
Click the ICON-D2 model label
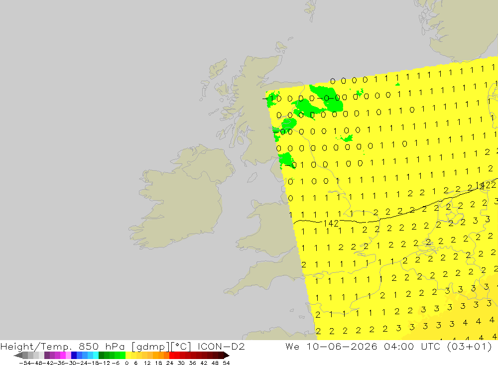221,346
